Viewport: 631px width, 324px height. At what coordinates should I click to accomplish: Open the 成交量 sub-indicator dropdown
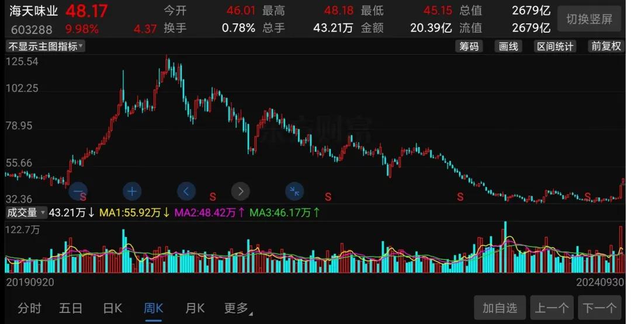coord(26,212)
